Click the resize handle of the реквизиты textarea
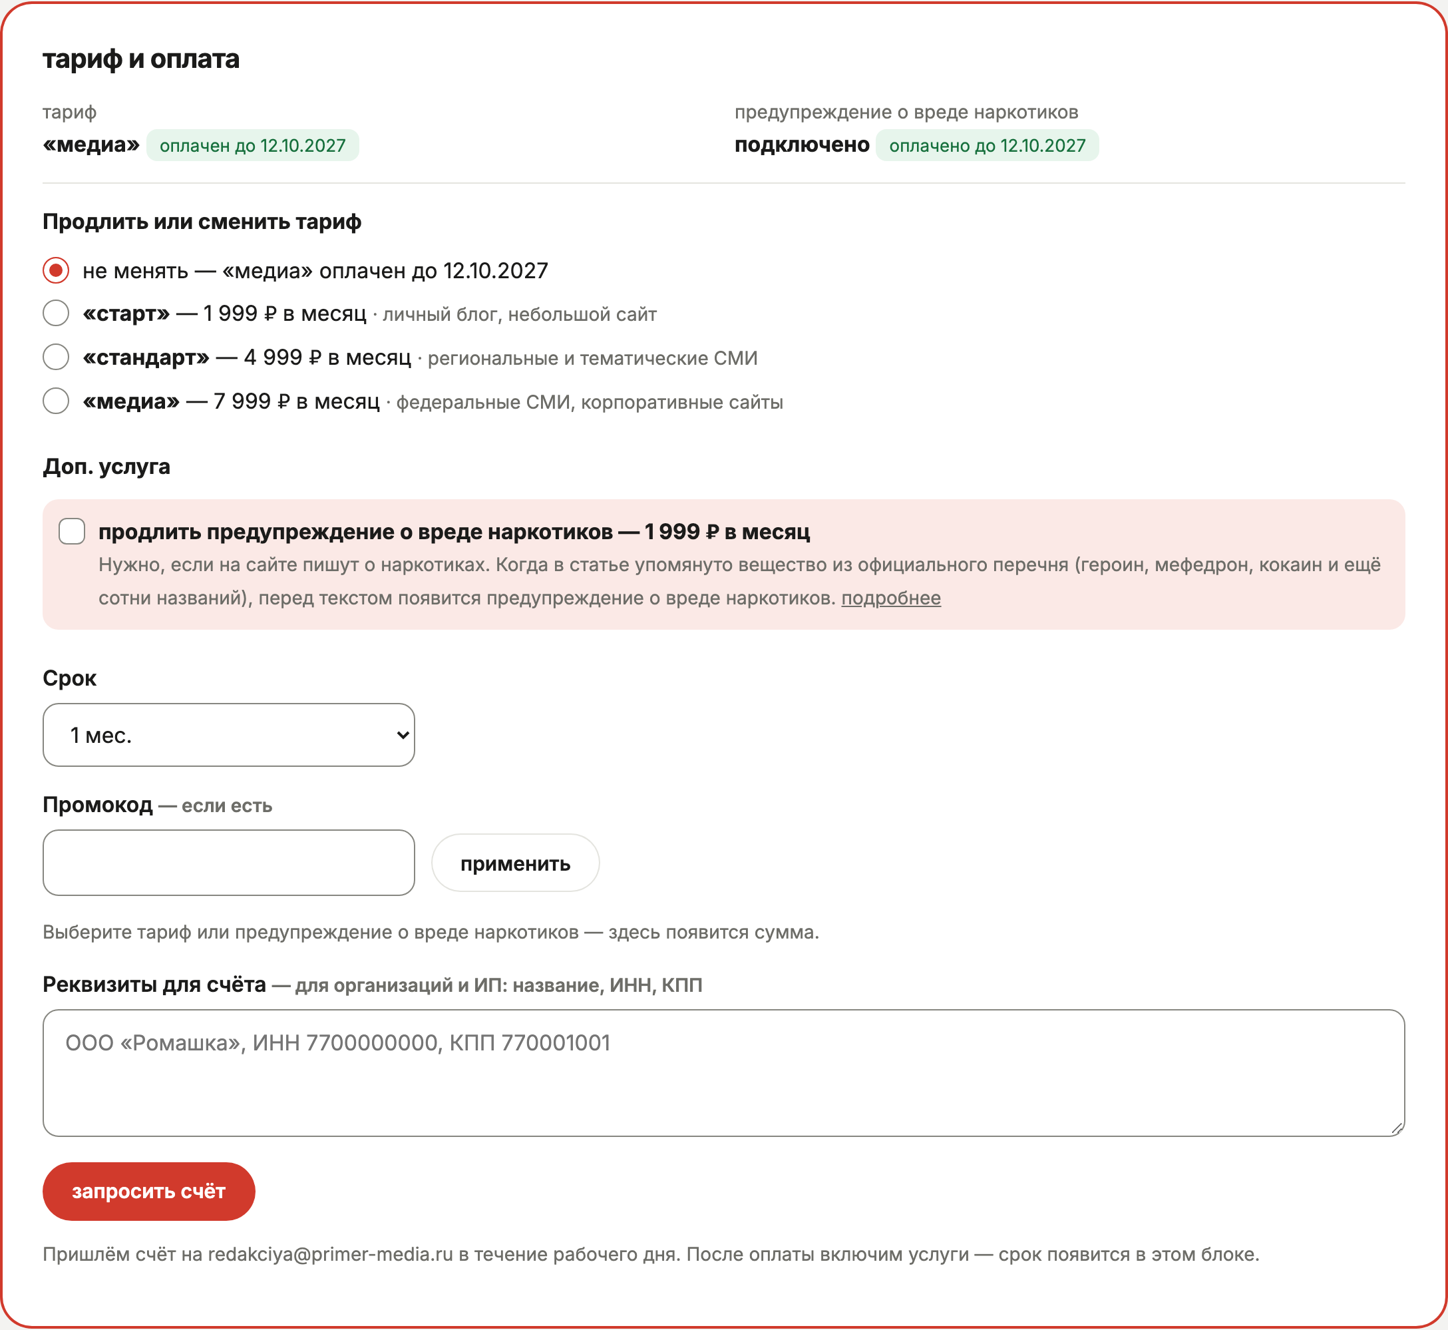The height and width of the screenshot is (1330, 1448). pos(1396,1128)
